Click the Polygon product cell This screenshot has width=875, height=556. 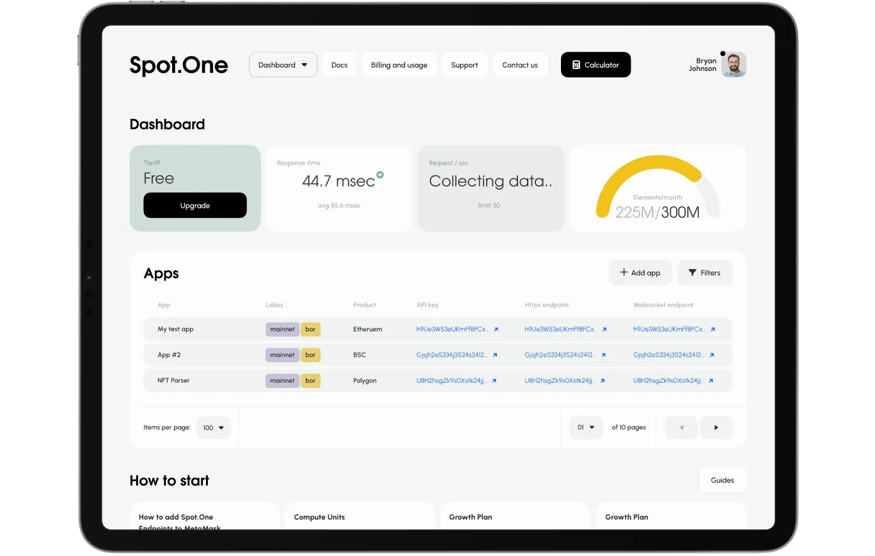[x=365, y=380]
